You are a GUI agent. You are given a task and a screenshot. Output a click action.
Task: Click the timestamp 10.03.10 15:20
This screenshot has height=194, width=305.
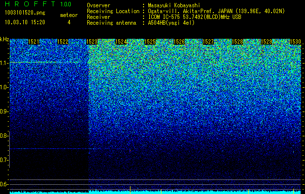(25, 22)
